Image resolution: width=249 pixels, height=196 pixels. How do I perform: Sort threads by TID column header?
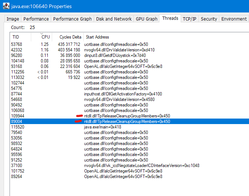tap(16, 37)
